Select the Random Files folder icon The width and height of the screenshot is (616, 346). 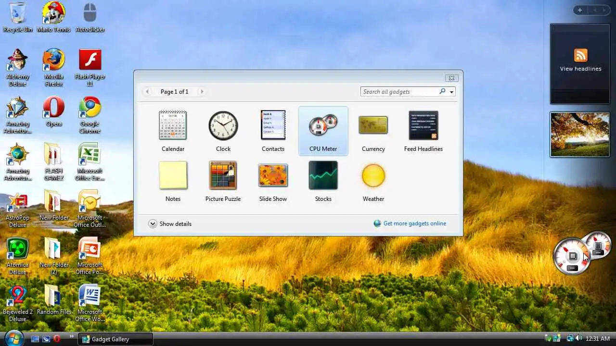tap(54, 300)
